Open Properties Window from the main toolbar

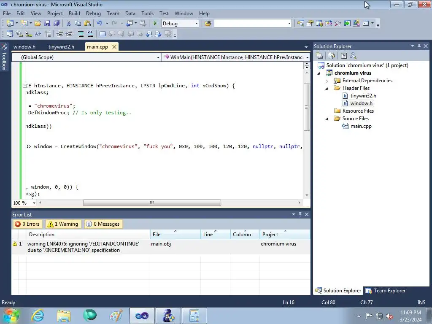(310, 24)
